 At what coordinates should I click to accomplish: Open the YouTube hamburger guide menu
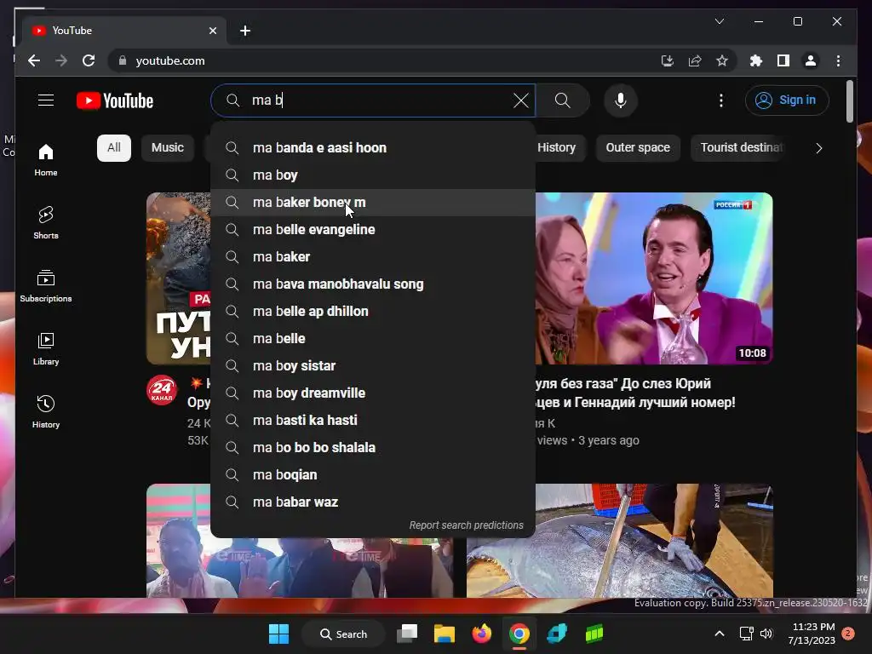tap(46, 100)
